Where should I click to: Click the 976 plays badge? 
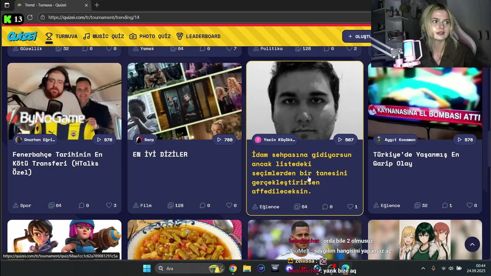coord(104,140)
